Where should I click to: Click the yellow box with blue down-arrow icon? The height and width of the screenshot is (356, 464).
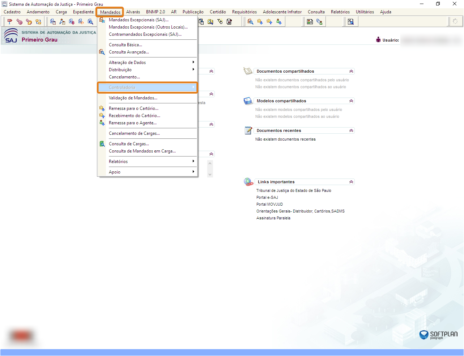pos(260,22)
